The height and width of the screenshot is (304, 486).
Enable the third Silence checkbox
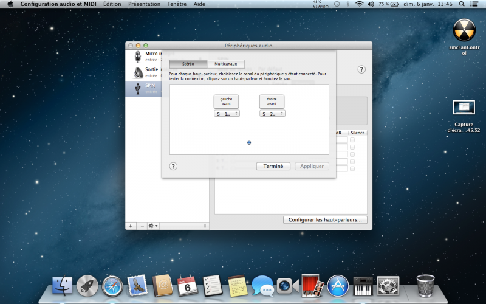(352, 154)
